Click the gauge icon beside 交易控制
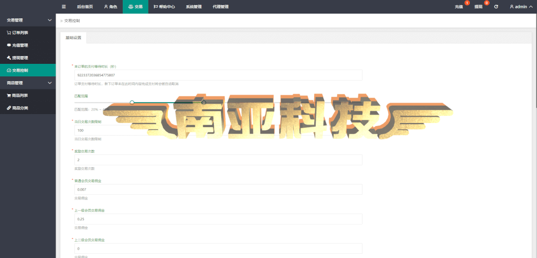This screenshot has height=258, width=537. point(9,71)
